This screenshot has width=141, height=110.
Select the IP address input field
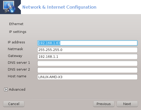[87, 43]
